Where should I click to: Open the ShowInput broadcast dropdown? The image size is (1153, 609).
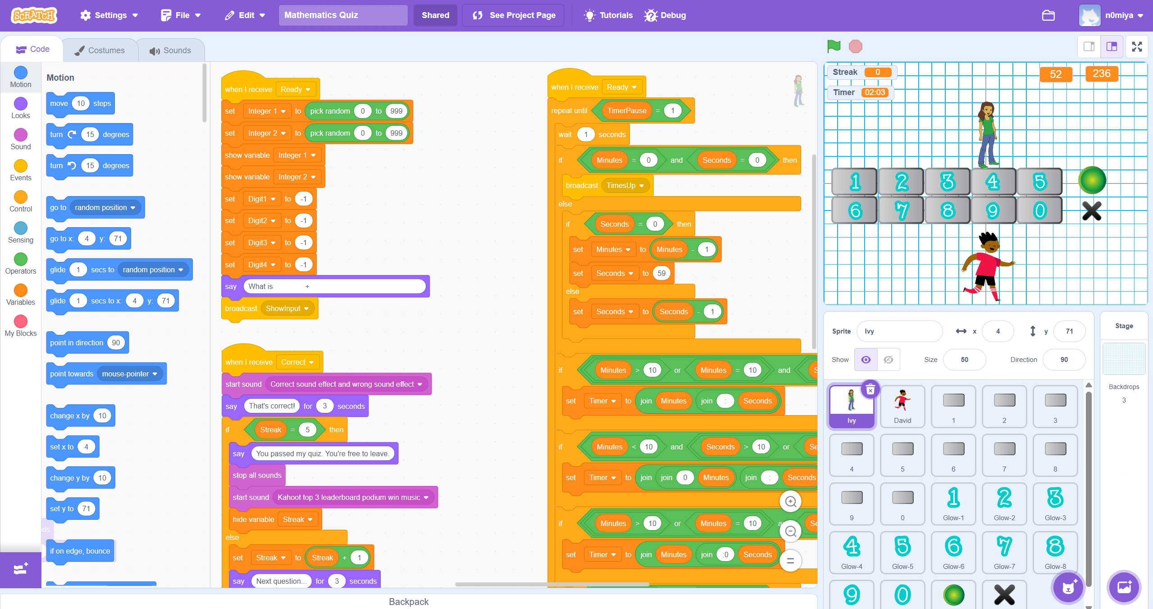pos(287,308)
